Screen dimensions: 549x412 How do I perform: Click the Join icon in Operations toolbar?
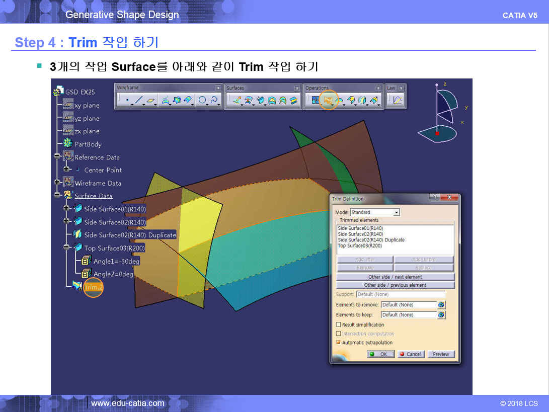click(315, 101)
